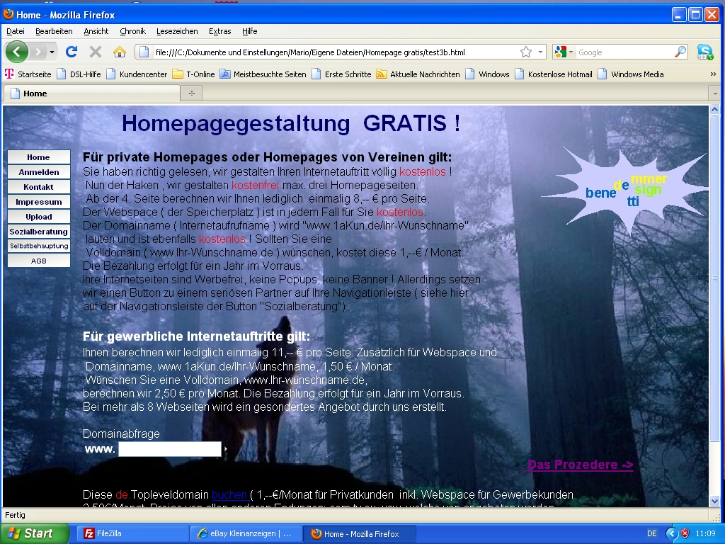Open the Google search engine selector
This screenshot has height=544, width=725.
pyautogui.click(x=564, y=52)
